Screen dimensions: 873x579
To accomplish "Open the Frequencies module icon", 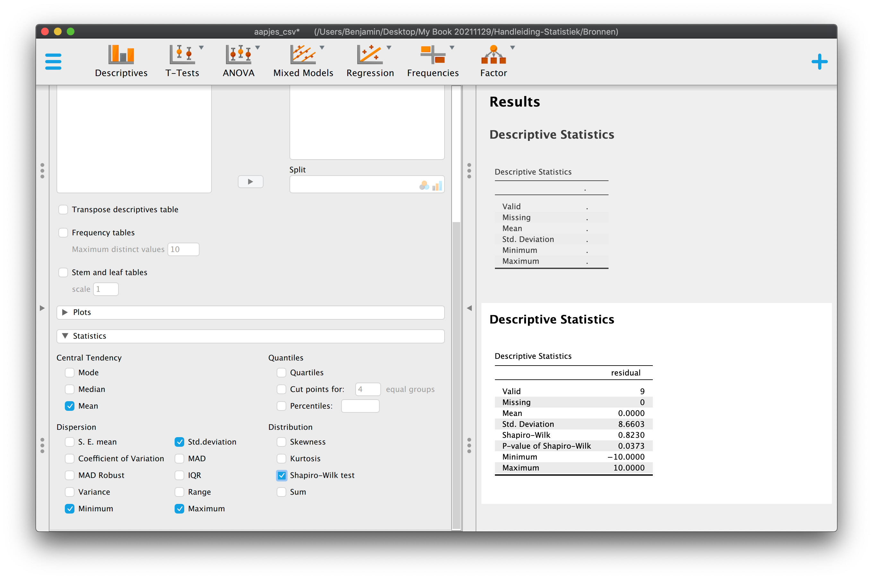I will [x=432, y=55].
